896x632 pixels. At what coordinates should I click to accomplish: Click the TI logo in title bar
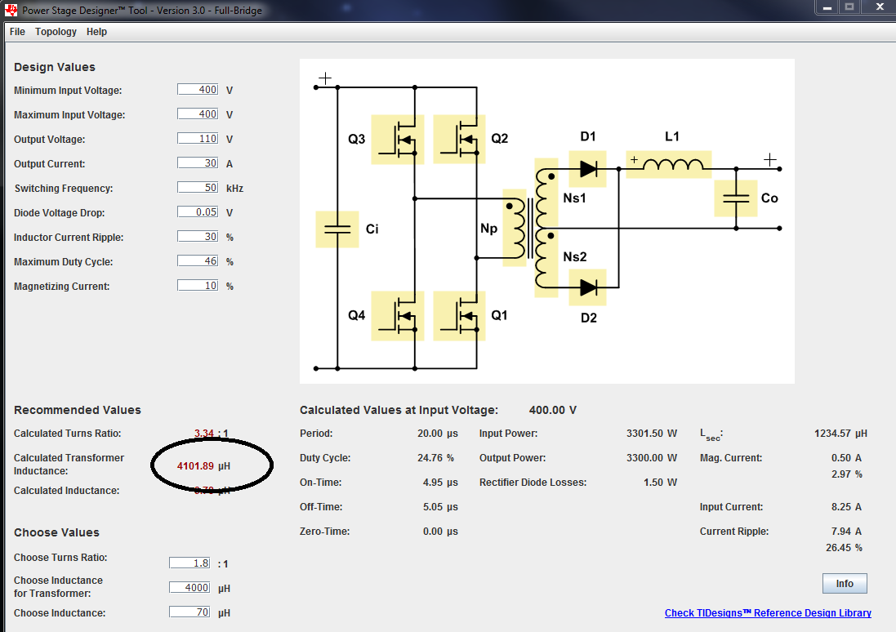pyautogui.click(x=11, y=10)
